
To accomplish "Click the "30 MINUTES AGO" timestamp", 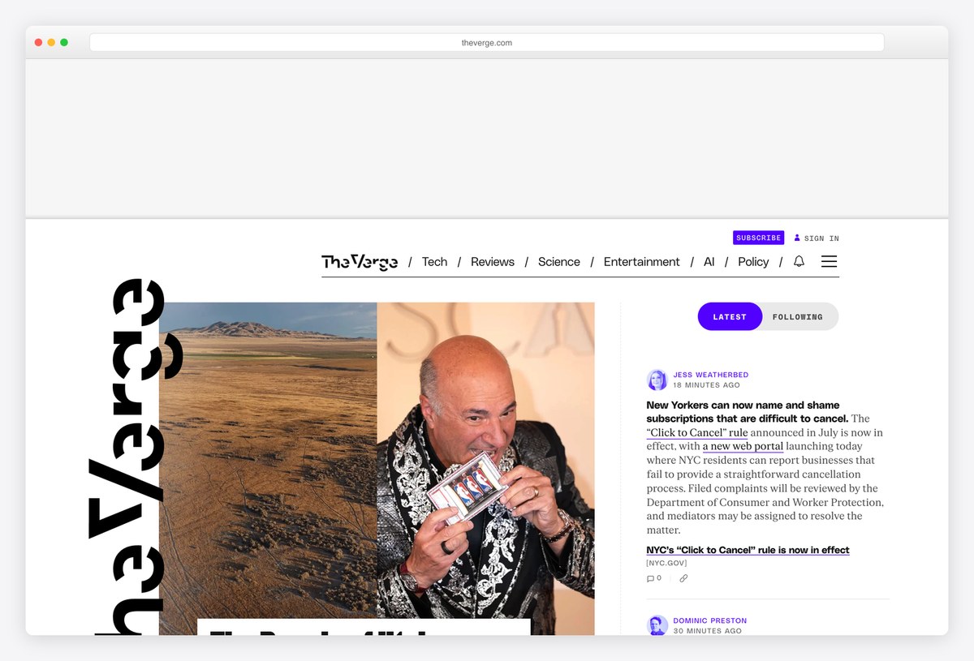I will tap(707, 631).
